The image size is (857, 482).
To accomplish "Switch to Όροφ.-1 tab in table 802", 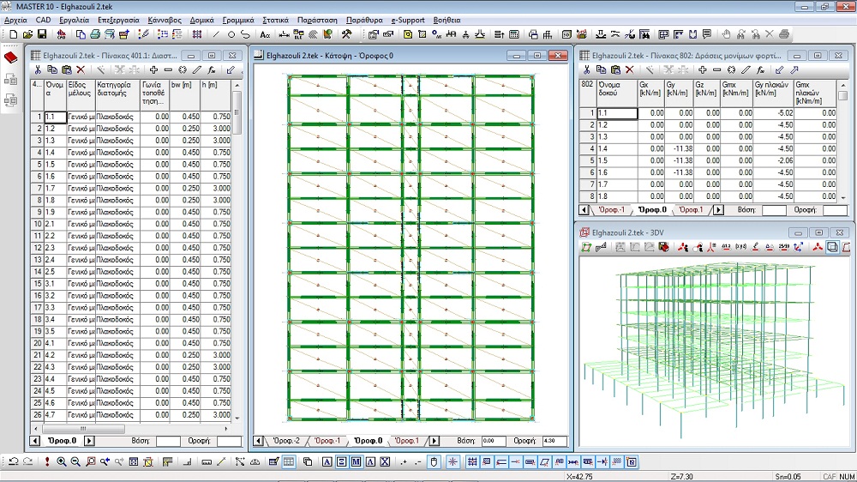I will click(610, 210).
